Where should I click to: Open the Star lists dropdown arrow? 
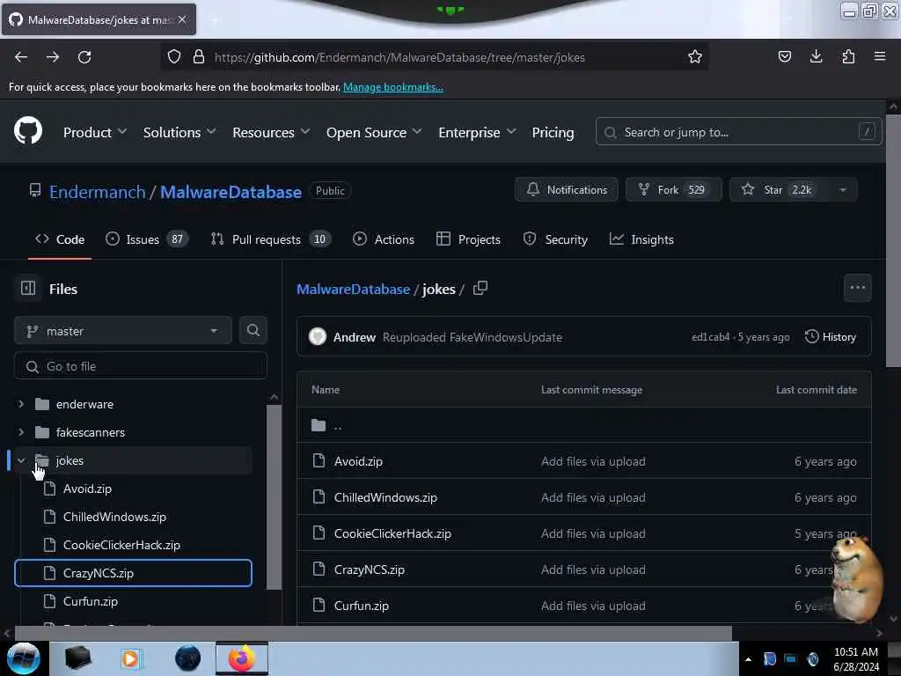tap(842, 190)
